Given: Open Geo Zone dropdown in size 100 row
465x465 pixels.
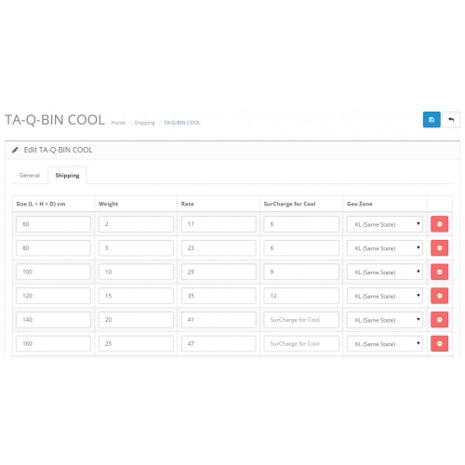Looking at the screenshot, I should pos(385,272).
